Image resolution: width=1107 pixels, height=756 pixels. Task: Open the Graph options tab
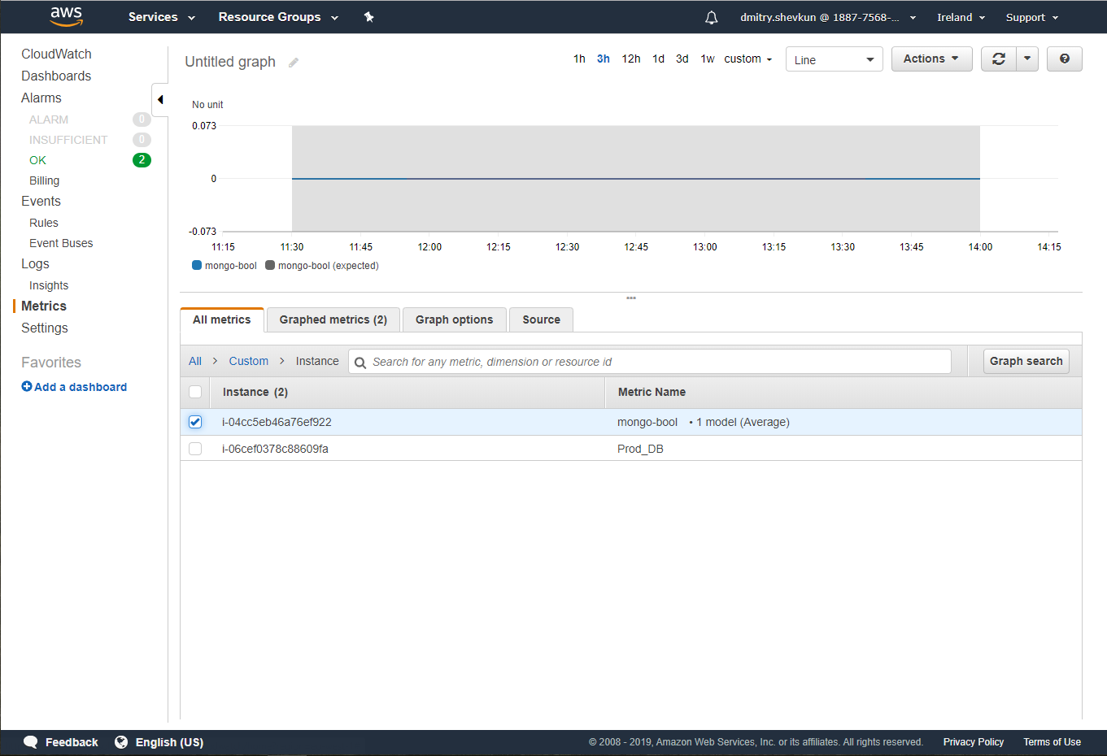coord(454,319)
